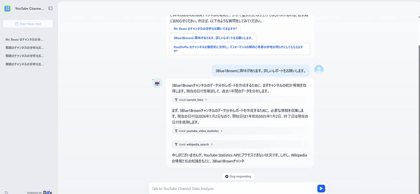Click the user avatar beside the message
The image size is (420, 194).
[319, 70]
